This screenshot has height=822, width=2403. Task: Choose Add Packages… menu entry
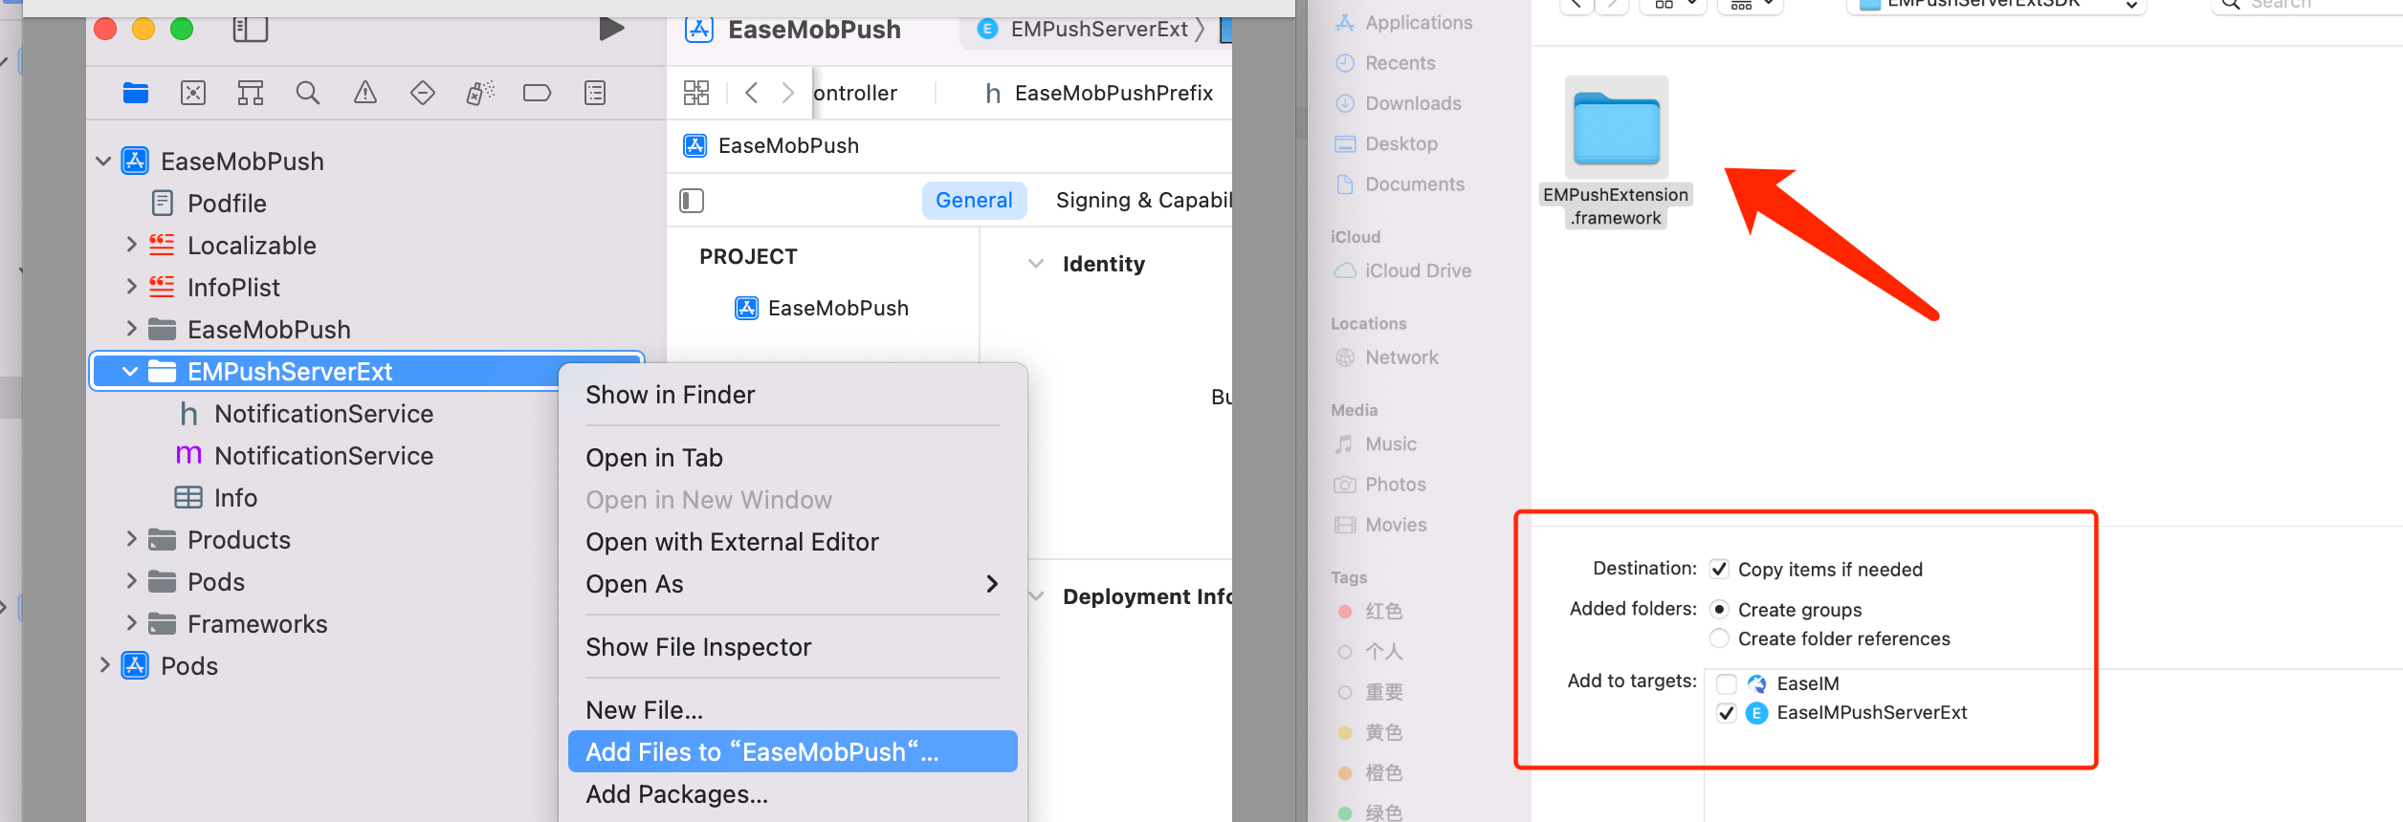pos(677,794)
